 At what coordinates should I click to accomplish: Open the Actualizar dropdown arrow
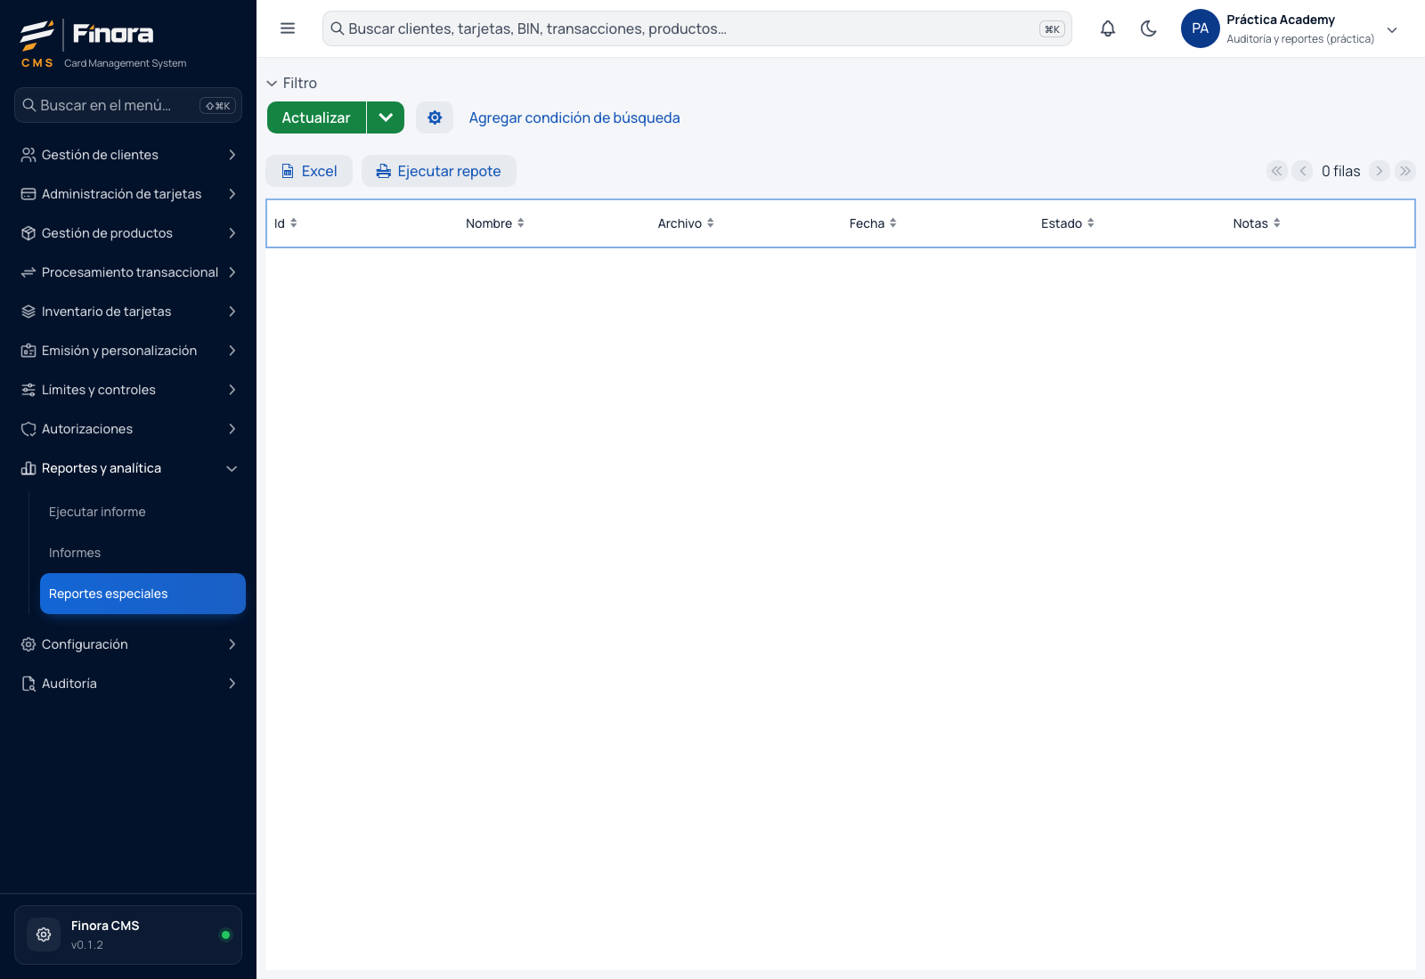click(386, 117)
